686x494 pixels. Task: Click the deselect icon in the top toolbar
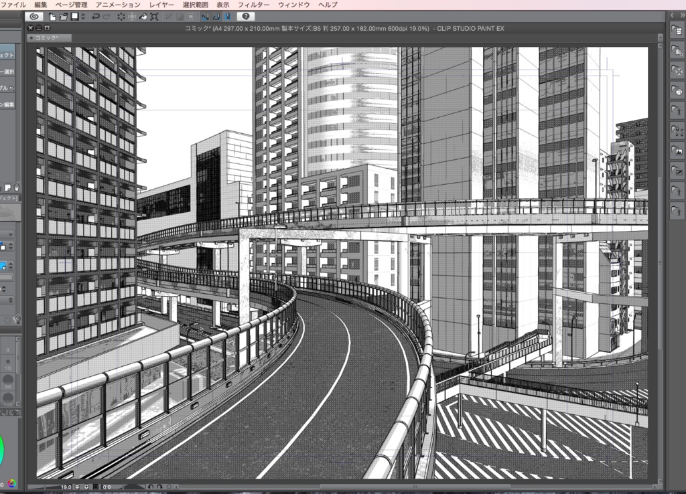click(121, 15)
